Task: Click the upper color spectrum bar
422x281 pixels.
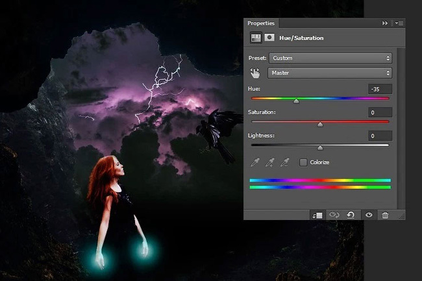Action: point(320,180)
